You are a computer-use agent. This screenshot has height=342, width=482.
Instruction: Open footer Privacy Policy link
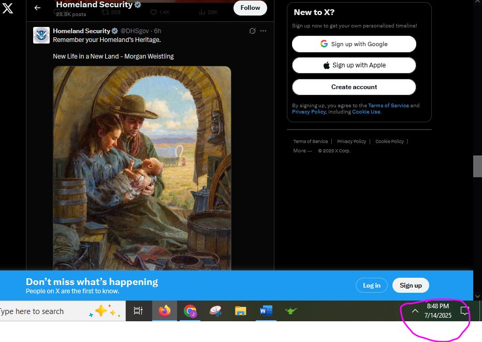(352, 141)
